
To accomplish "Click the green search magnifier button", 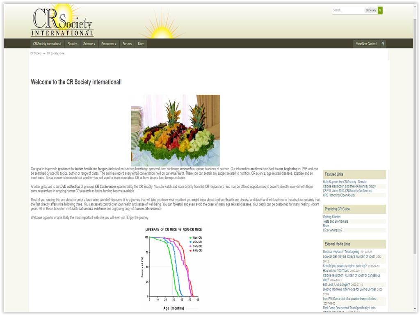I will pos(380,10).
